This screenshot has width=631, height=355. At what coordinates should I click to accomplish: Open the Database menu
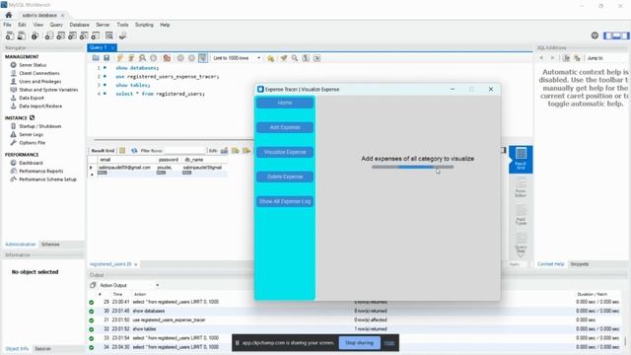pos(79,25)
